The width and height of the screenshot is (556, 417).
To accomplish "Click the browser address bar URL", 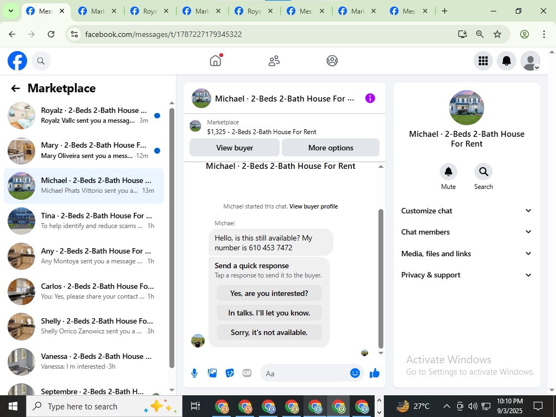I will [x=163, y=34].
